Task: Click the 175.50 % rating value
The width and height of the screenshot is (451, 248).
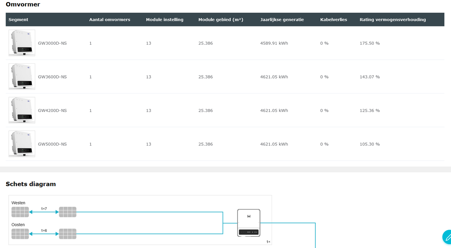Action: tap(370, 43)
